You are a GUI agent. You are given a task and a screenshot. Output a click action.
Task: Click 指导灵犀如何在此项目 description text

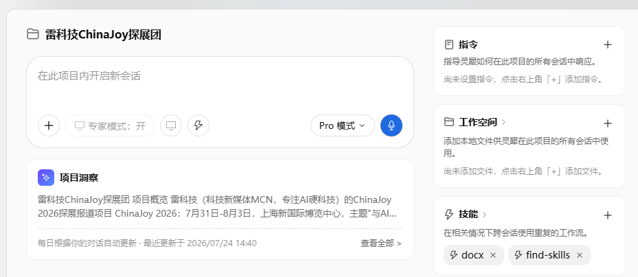[520, 62]
